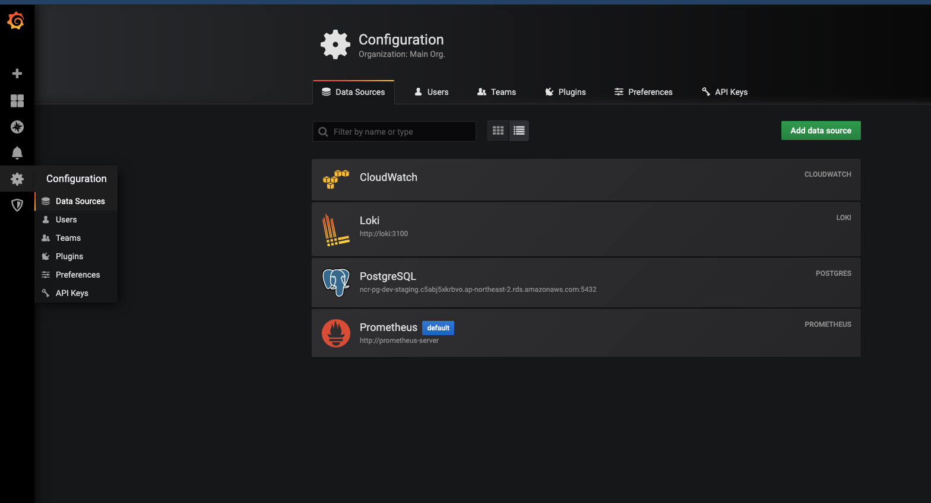Image resolution: width=931 pixels, height=503 pixels.
Task: Click the Organization: Main Org. subtitle
Action: (402, 54)
